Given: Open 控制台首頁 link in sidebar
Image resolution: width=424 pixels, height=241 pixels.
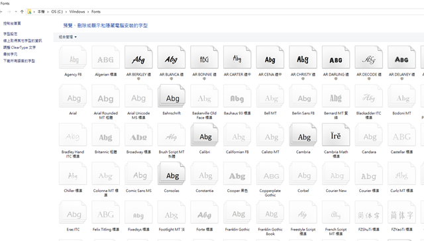Looking at the screenshot, I should (12, 23).
